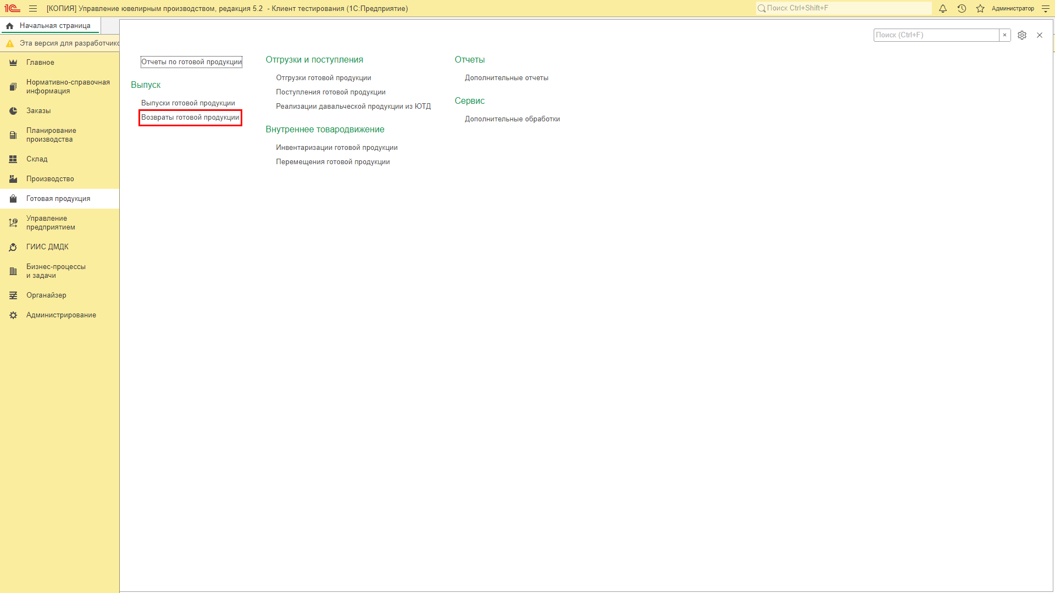Click the Управление предприятием icon

point(13,223)
